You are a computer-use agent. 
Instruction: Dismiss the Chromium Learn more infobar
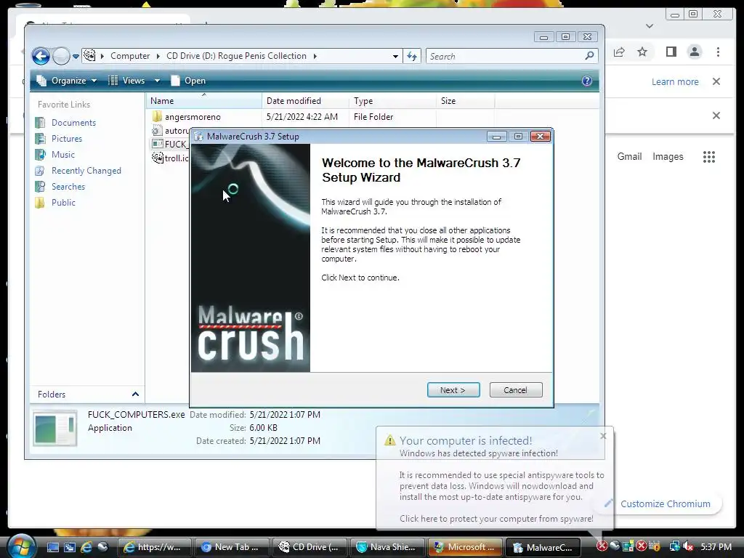(716, 81)
